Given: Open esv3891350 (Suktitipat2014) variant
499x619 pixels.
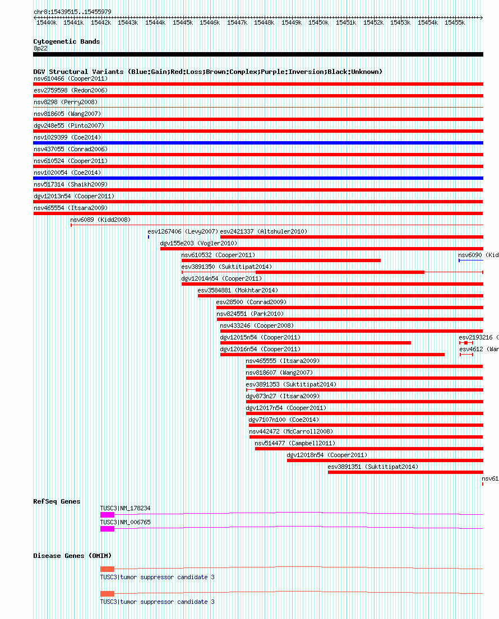Looking at the screenshot, I should point(227,267).
